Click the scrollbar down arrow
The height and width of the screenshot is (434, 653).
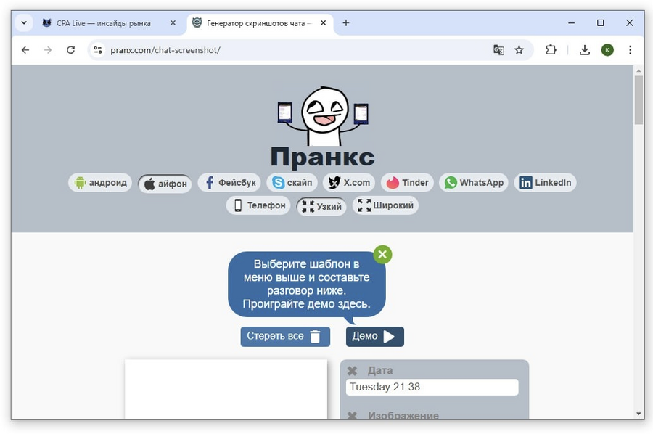(638, 414)
